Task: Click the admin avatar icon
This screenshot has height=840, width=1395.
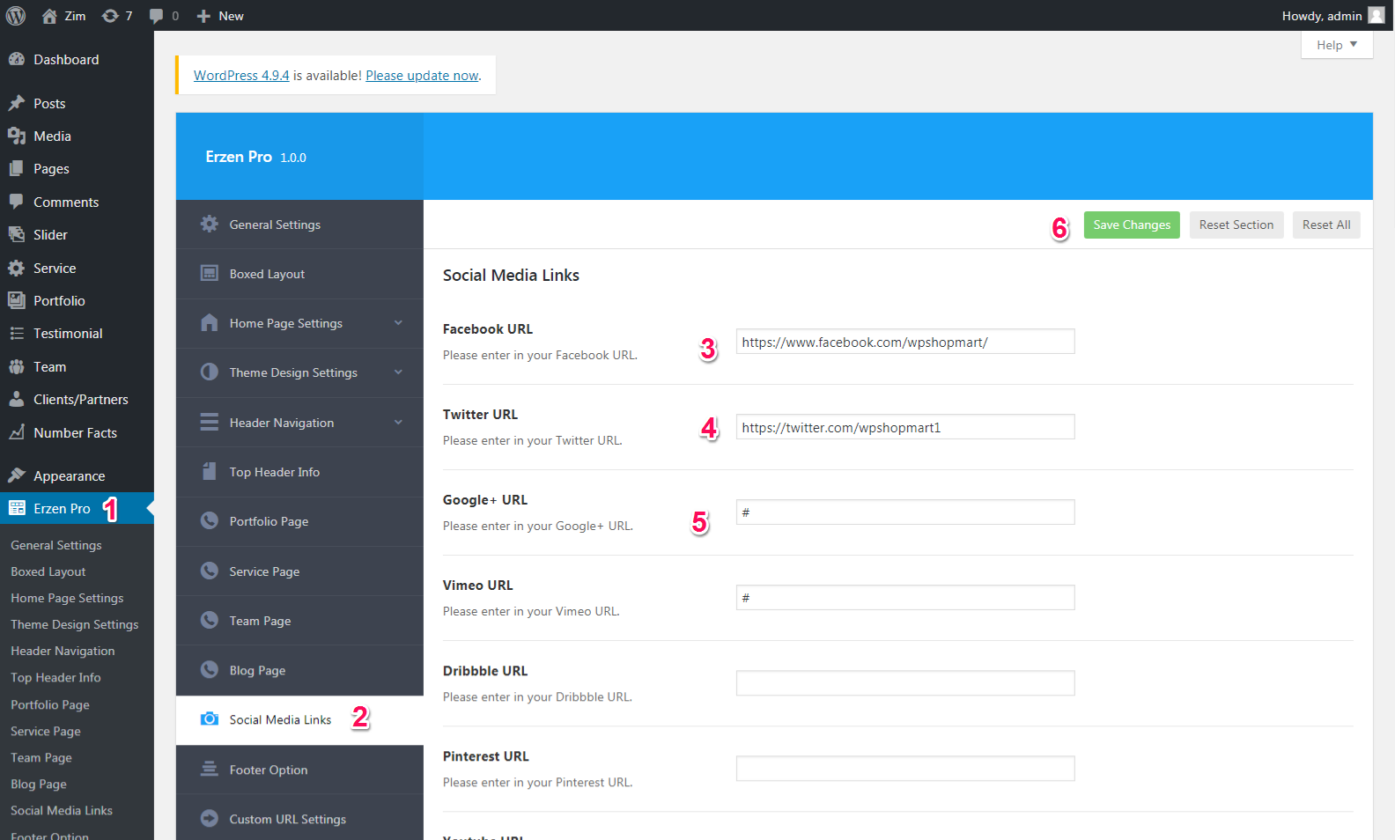Action: tap(1377, 15)
